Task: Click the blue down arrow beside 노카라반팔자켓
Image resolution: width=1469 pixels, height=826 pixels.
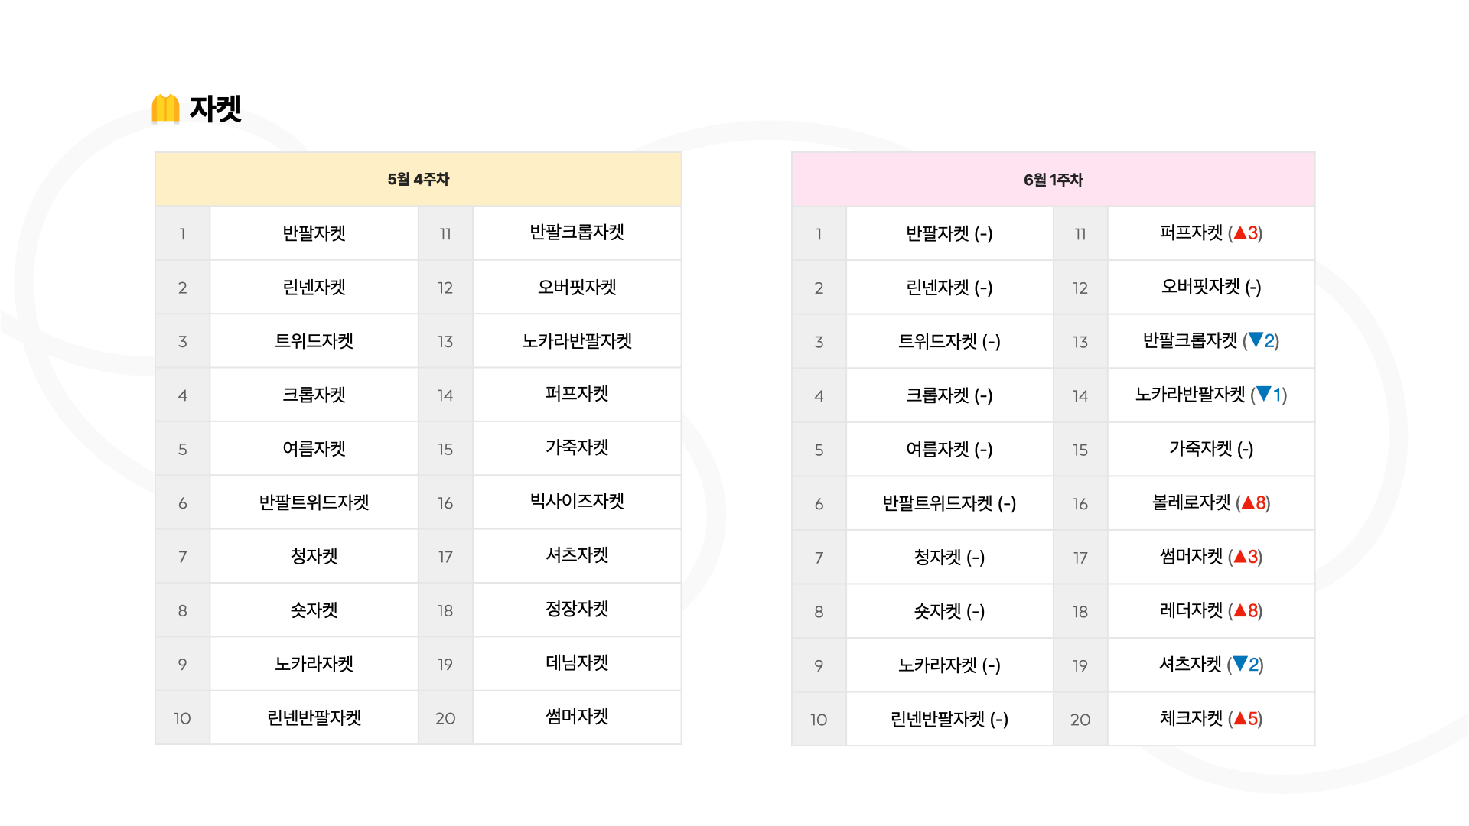Action: click(x=1264, y=394)
